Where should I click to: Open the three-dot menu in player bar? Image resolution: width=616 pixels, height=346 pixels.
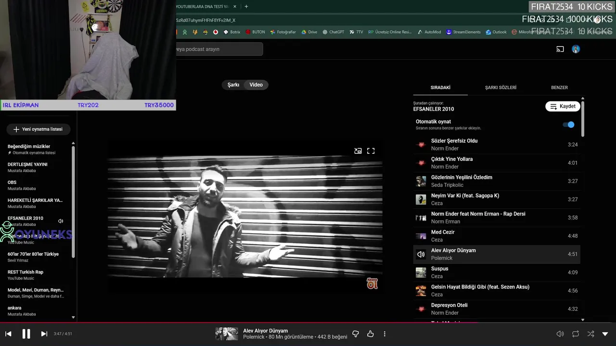point(385,334)
